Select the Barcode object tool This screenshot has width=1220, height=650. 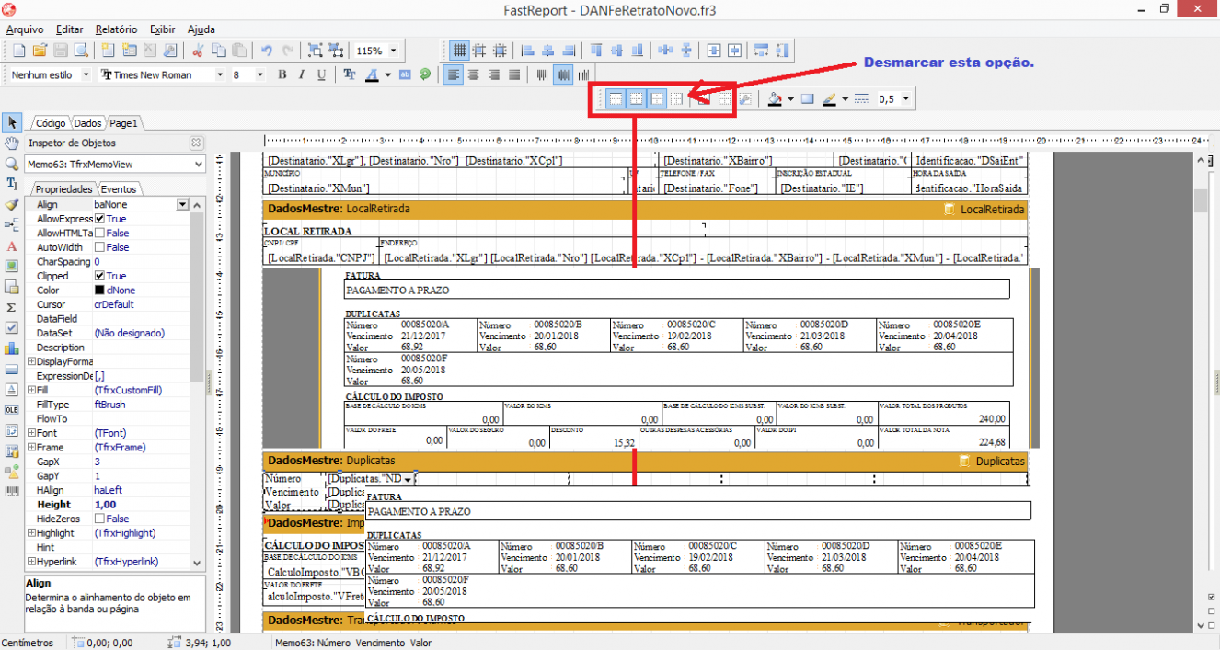(x=12, y=492)
